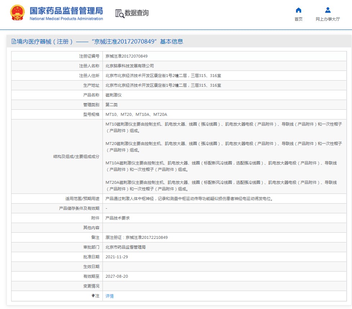Viewport: 352px width, 309px height.
Task: Click the MT20磁刺激仪 composition paragraph
Action: 224,147
